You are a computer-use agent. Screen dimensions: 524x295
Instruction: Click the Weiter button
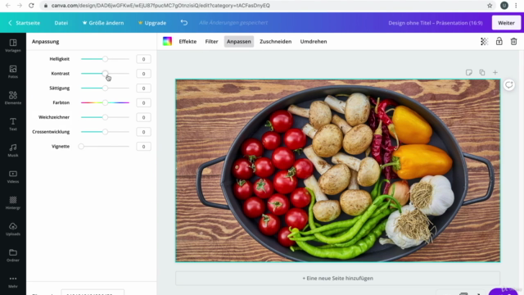tap(506, 23)
